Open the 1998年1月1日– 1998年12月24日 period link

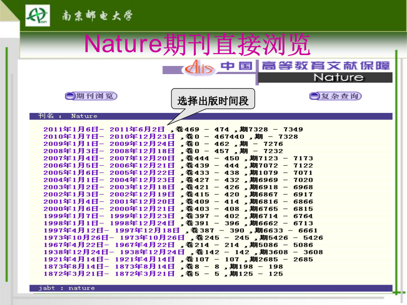pos(109,223)
